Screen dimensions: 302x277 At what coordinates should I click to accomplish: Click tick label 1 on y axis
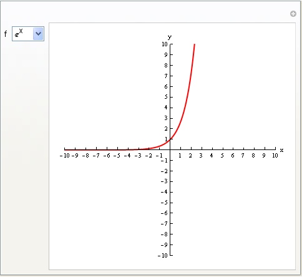pyautogui.click(x=166, y=139)
